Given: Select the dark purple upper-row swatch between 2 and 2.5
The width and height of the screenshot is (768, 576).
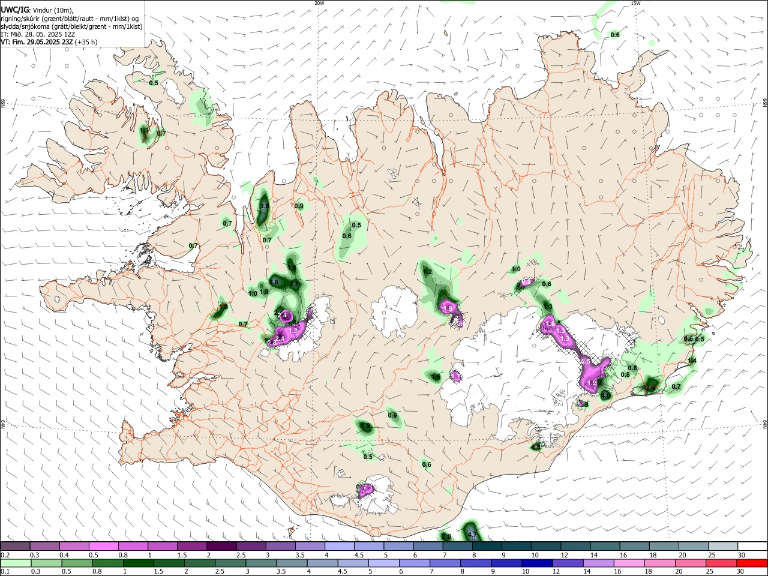Looking at the screenshot, I should (221, 547).
